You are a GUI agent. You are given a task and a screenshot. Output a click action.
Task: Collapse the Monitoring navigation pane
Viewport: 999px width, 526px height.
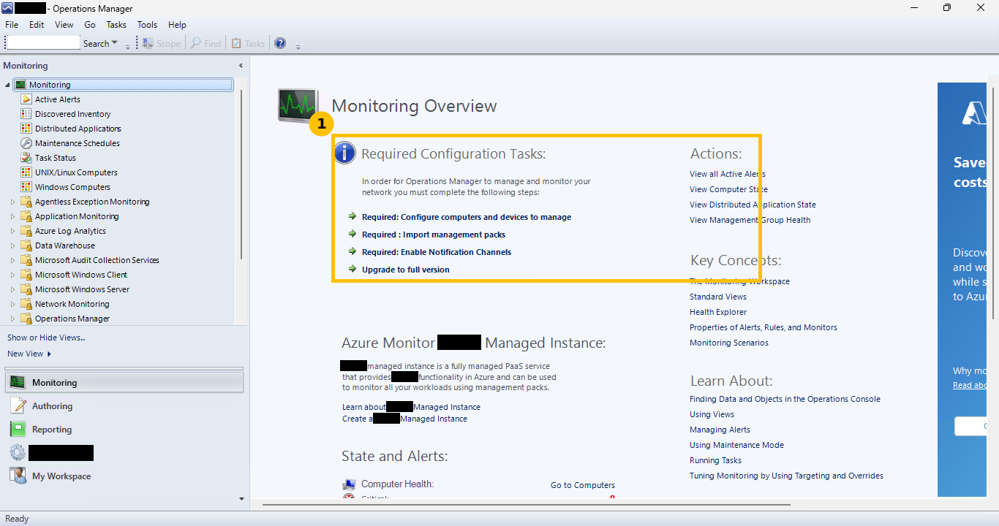point(241,66)
